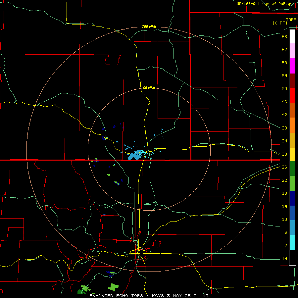Click legend value 18

[284, 193]
